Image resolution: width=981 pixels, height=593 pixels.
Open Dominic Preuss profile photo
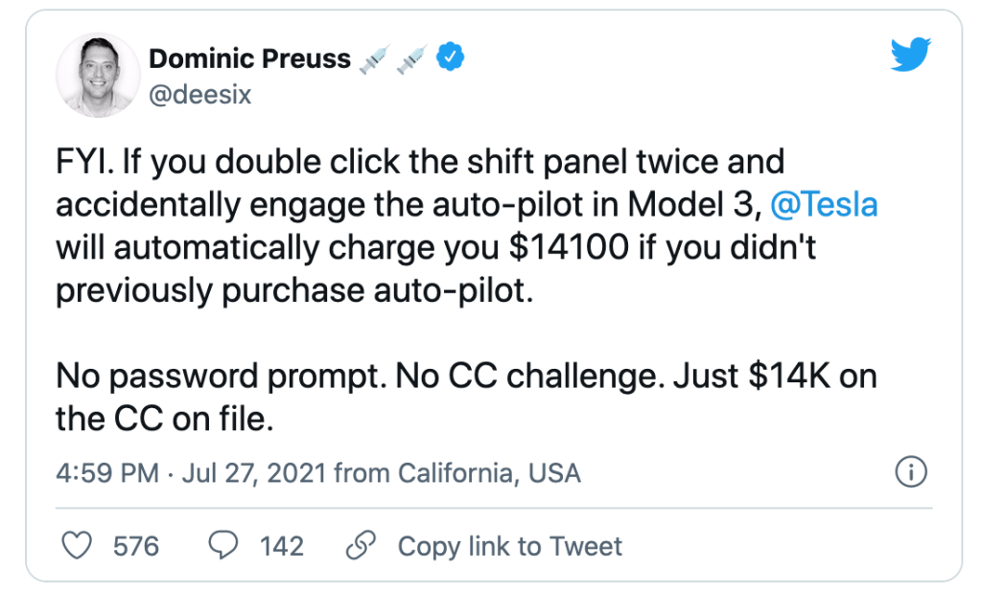click(x=94, y=80)
